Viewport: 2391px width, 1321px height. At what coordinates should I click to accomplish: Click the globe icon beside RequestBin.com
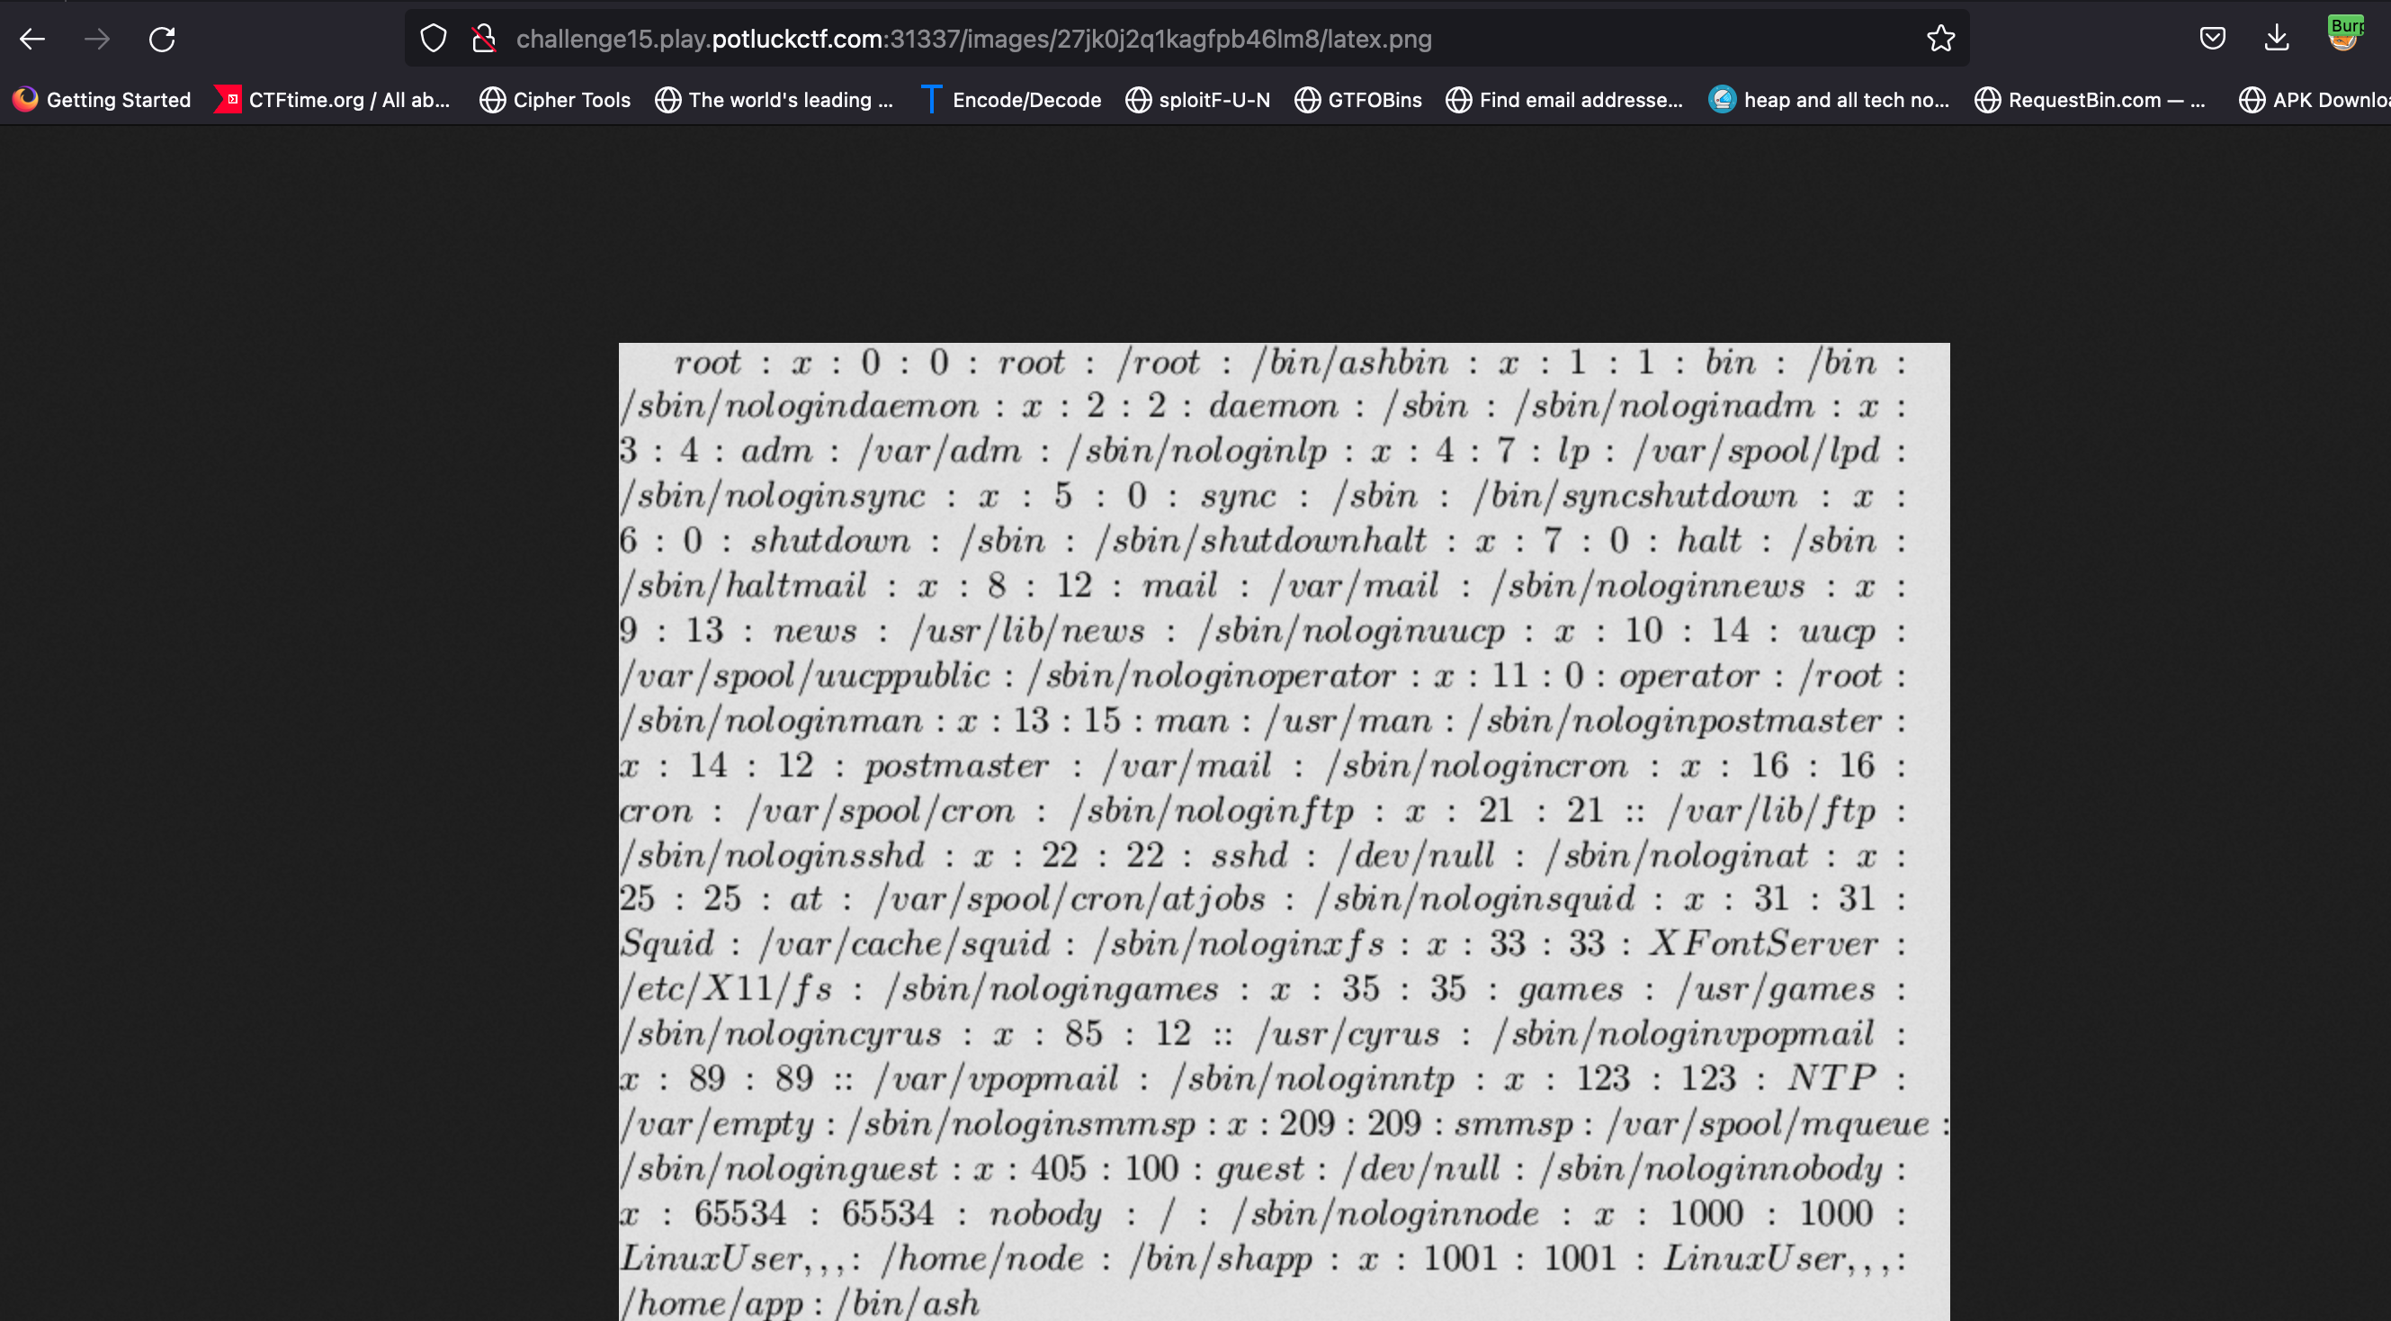click(x=1987, y=99)
